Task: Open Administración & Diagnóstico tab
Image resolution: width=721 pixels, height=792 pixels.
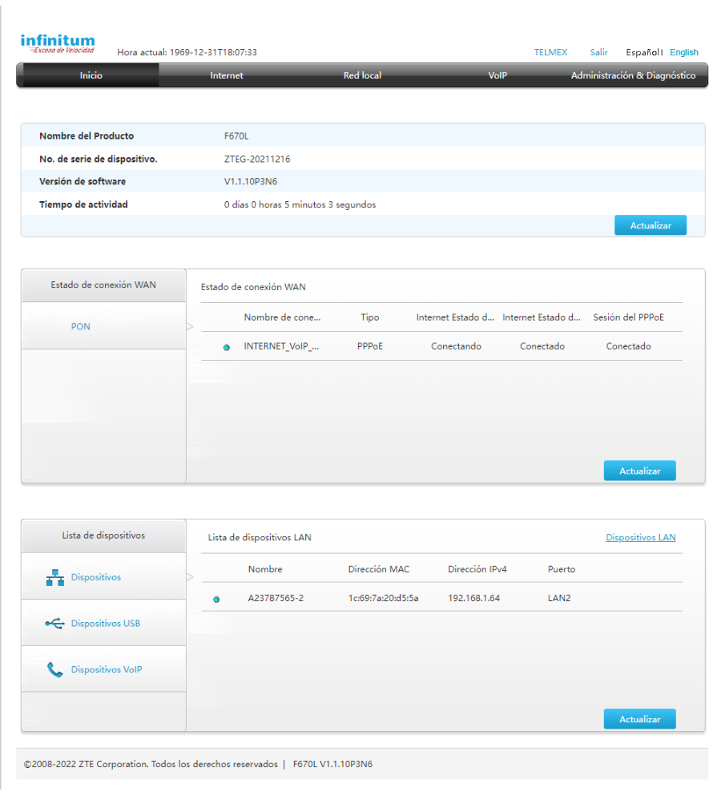Action: point(633,75)
